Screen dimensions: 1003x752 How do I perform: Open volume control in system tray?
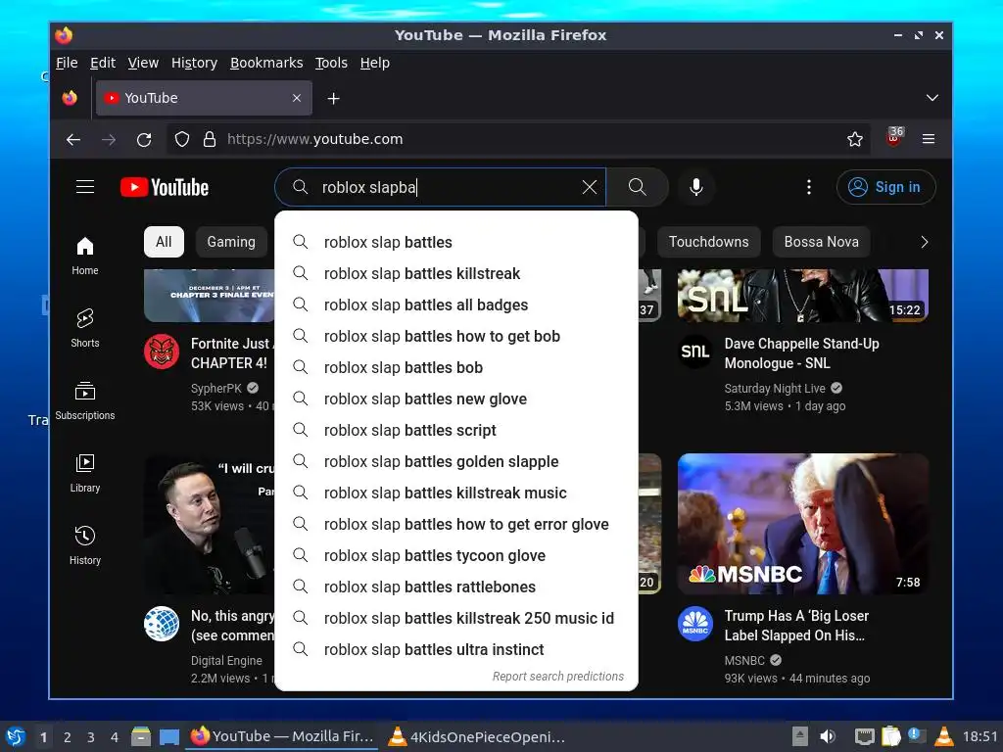[x=828, y=736]
